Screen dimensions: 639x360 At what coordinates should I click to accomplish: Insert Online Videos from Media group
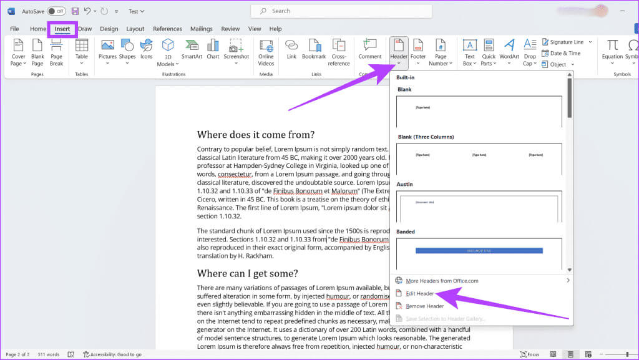266,51
